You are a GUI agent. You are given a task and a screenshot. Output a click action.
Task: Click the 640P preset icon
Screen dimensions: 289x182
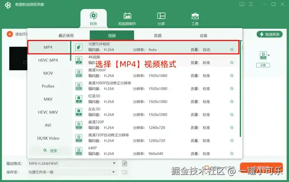[79, 151]
